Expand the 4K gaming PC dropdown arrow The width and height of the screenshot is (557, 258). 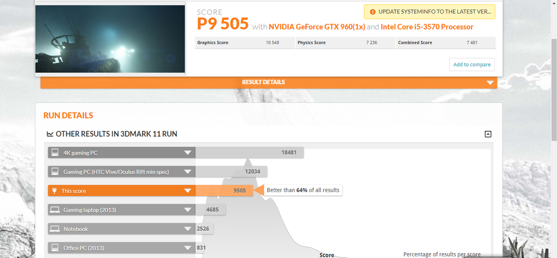click(188, 153)
